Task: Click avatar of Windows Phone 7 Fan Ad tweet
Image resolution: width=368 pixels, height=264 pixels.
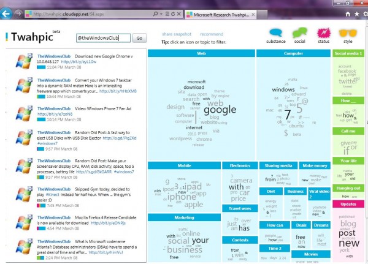Action: 24,113
